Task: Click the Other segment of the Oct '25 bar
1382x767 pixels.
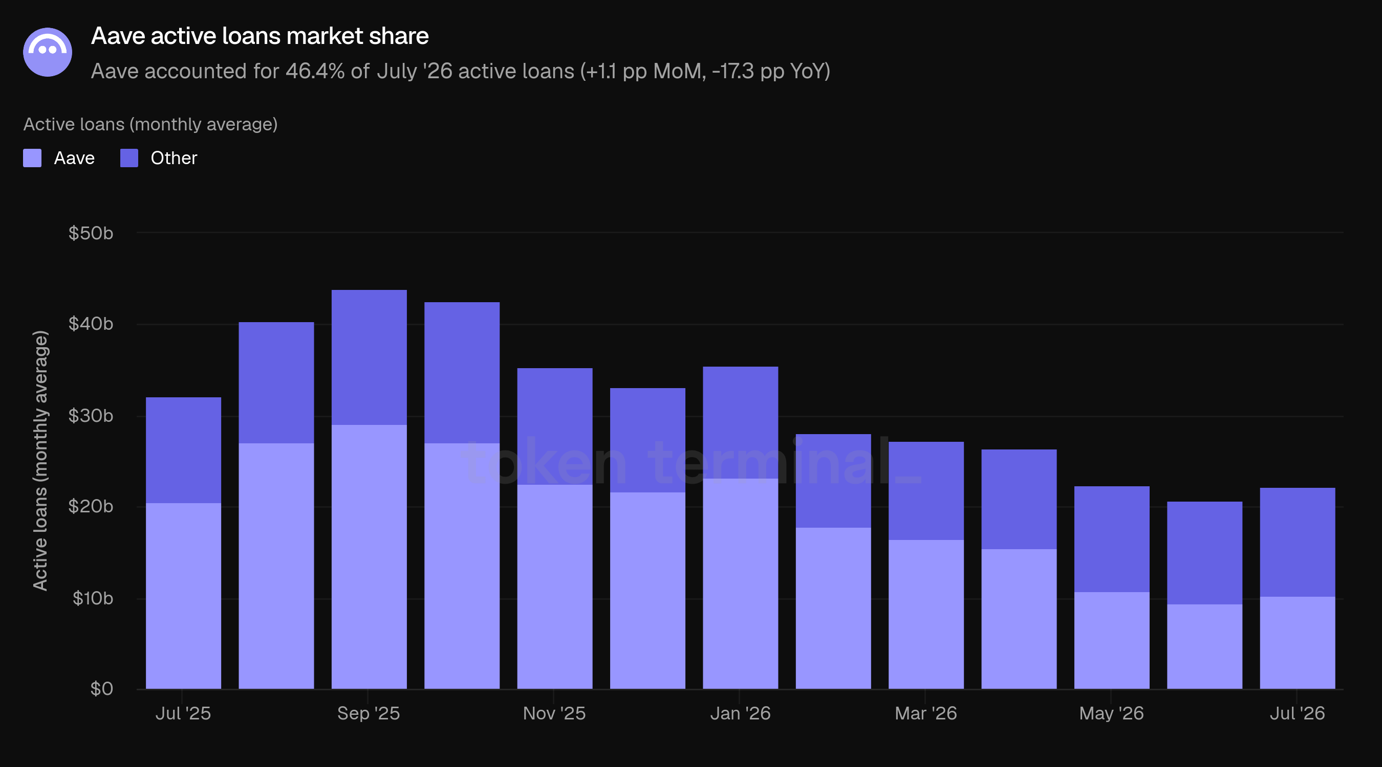Action: (462, 373)
